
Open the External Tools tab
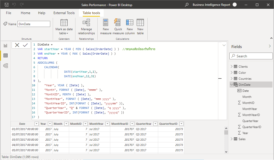[64, 13]
